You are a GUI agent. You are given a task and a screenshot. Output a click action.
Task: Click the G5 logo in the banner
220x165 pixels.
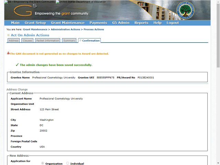(x=25, y=10)
